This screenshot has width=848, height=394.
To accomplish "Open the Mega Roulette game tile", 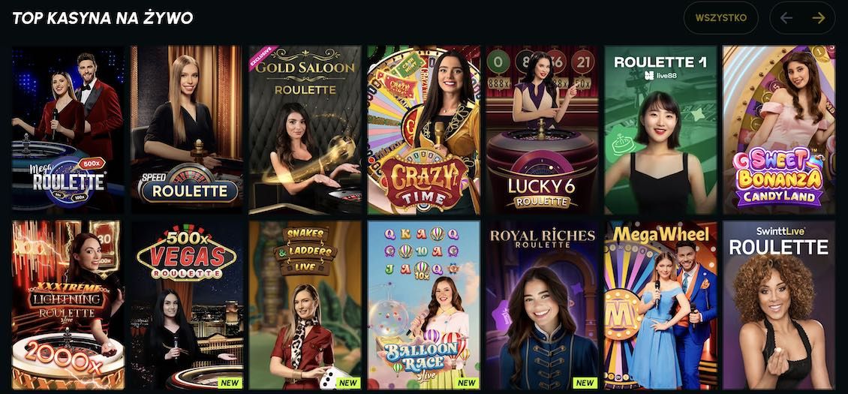I will (68, 130).
